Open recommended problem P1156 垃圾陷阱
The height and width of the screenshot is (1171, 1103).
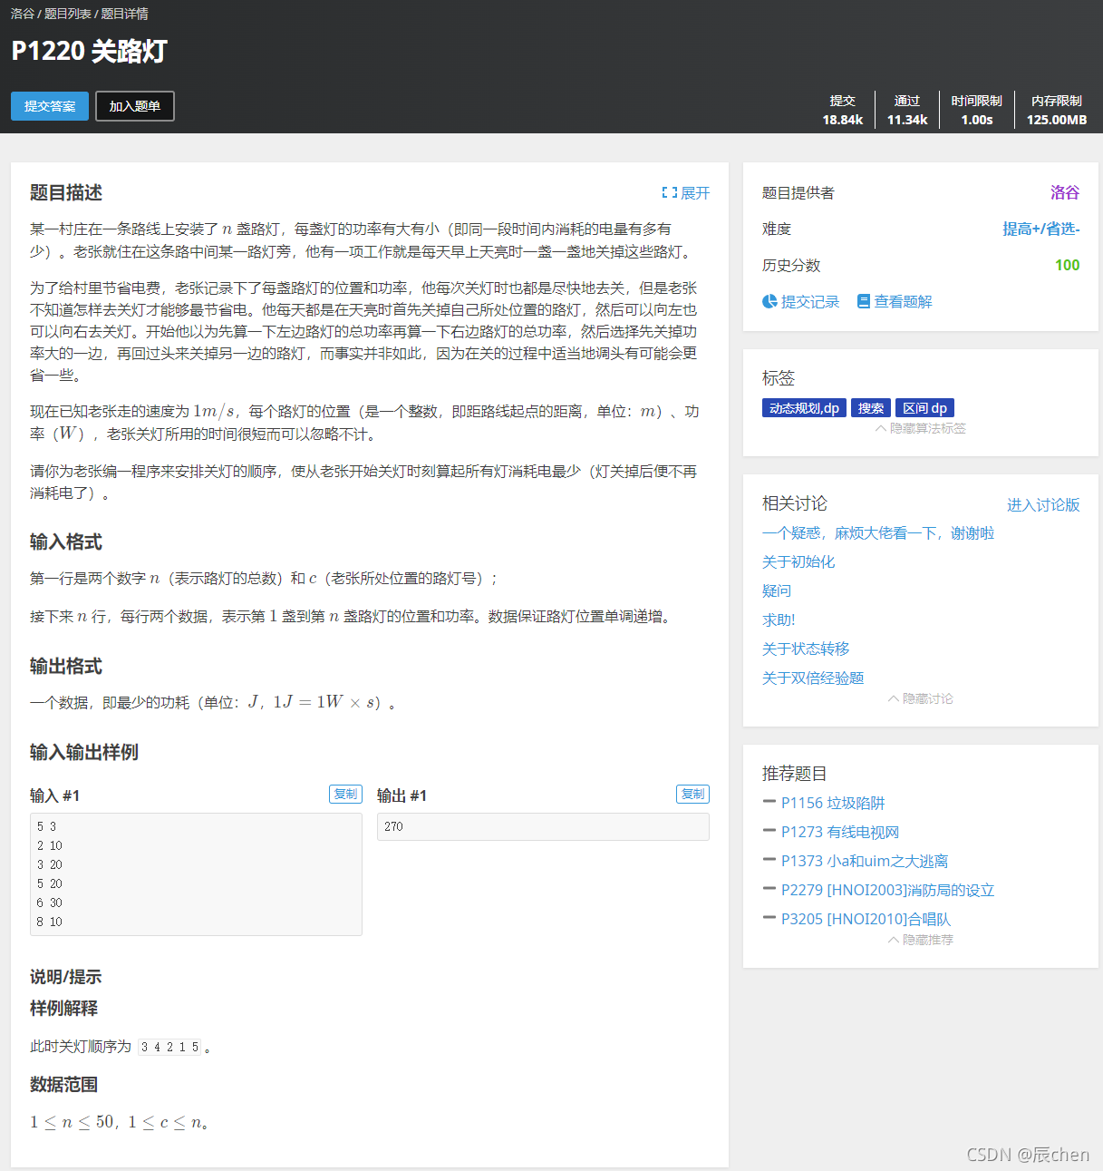[833, 803]
